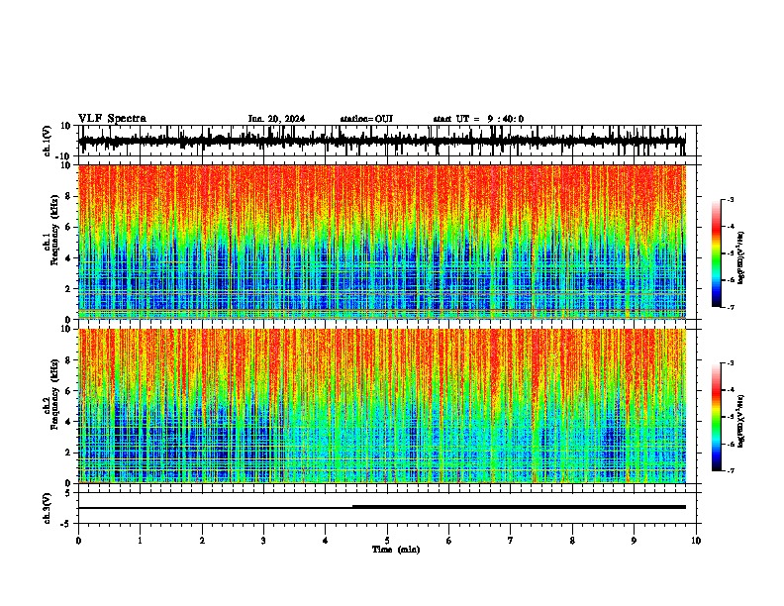
Task: Click the "5" tick on ch.3(V) axis
Action: pyautogui.click(x=68, y=493)
